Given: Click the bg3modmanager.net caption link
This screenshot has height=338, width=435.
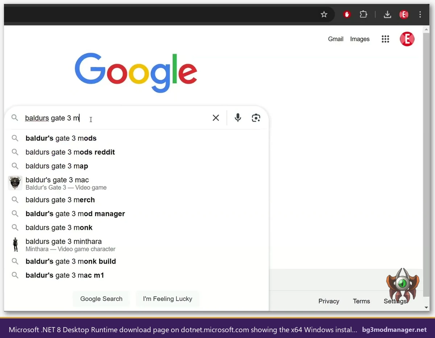Looking at the screenshot, I should coord(394,330).
